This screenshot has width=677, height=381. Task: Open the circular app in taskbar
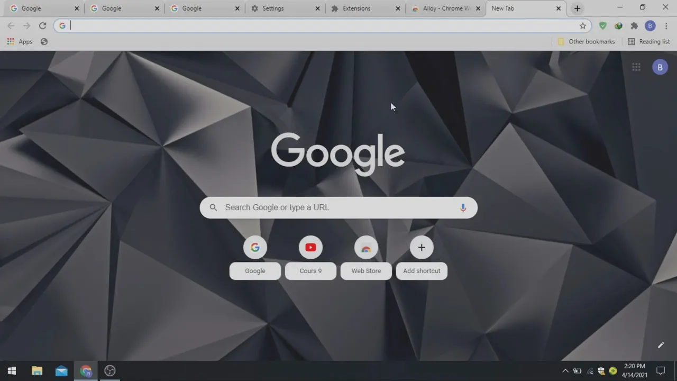coord(110,370)
